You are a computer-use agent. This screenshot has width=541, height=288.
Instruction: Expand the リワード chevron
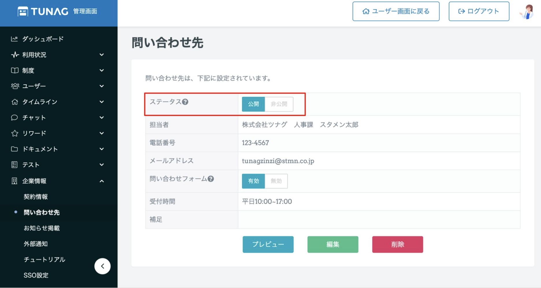pos(101,133)
